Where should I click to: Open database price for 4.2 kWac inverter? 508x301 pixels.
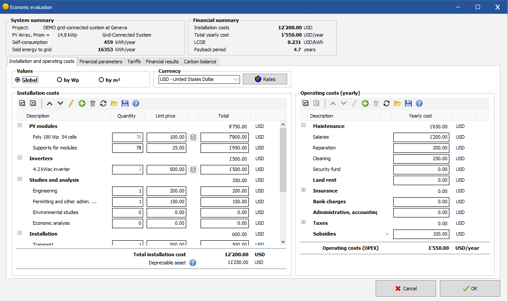pos(193,170)
